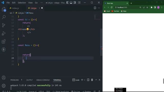Click the errors and warnings status item
The image size is (164, 92).
tap(6, 91)
